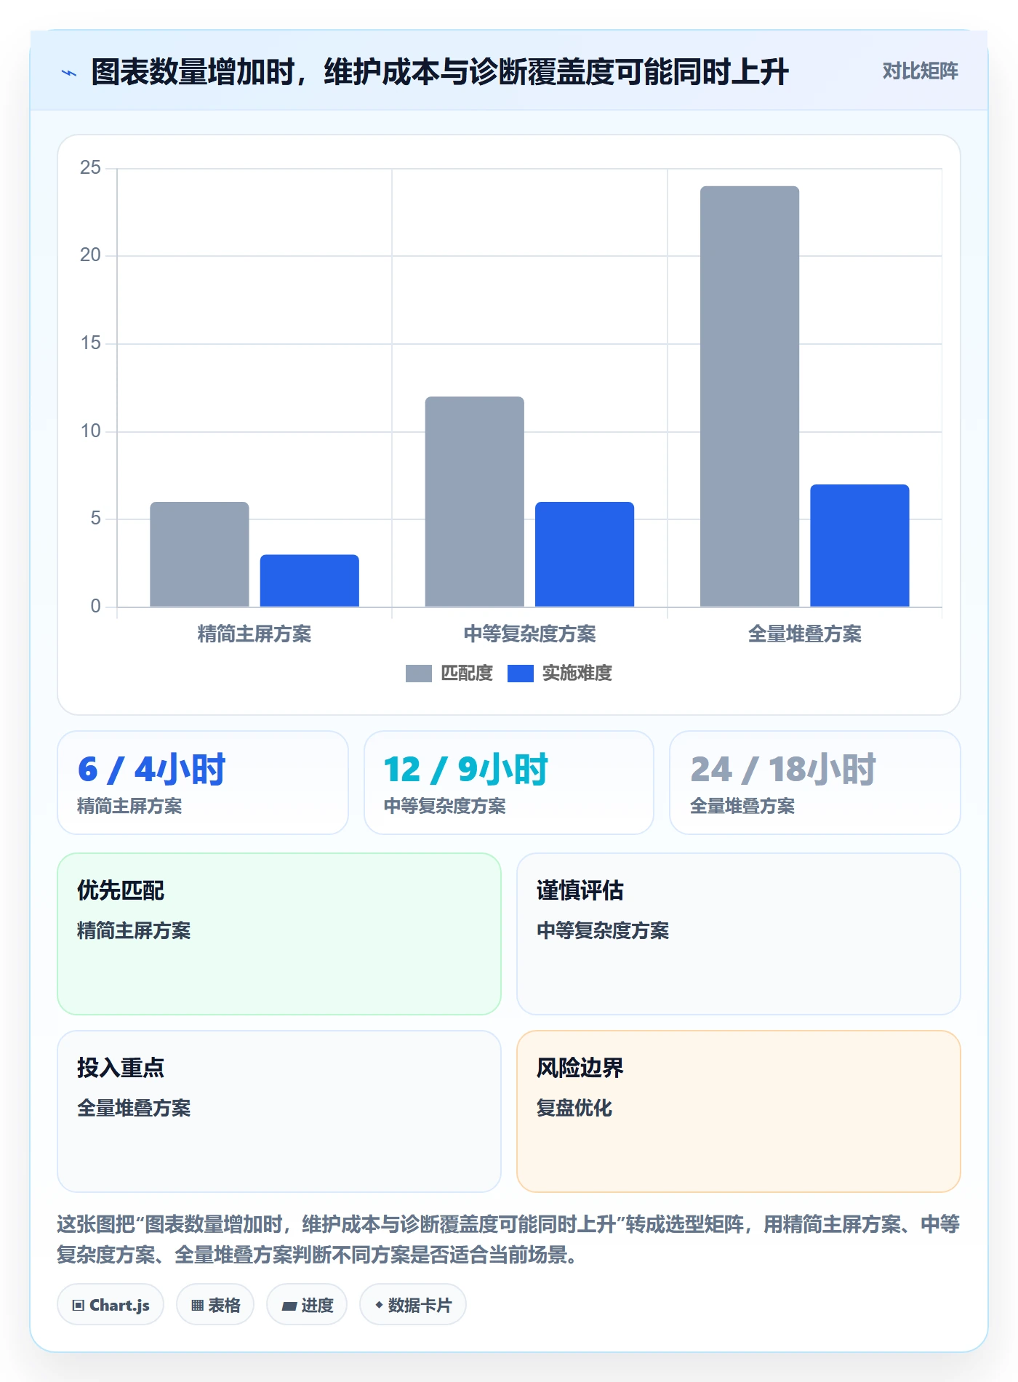Toggle the 实施难度 legend swatch
Viewport: 1018px width, 1382px height.
coord(520,674)
